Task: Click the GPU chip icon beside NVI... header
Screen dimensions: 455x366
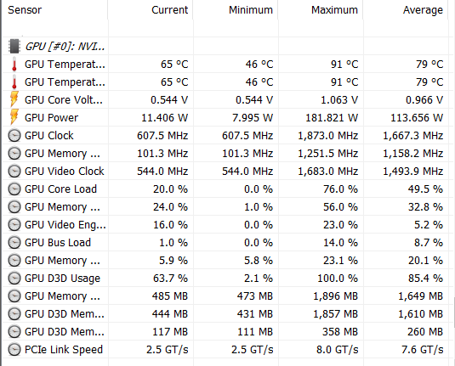Action: click(x=14, y=46)
